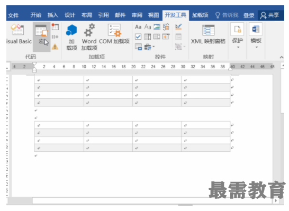The height and width of the screenshot is (211, 289).
Task: Open COM Add-ins (COM 加载项)
Action: point(114,34)
